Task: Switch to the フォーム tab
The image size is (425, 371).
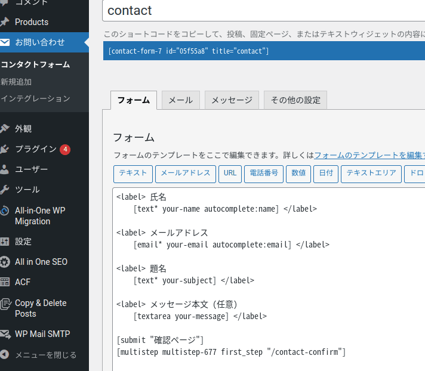Action: [134, 100]
